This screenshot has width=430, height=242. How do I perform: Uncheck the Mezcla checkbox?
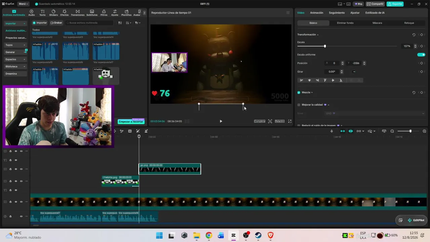pos(299,92)
